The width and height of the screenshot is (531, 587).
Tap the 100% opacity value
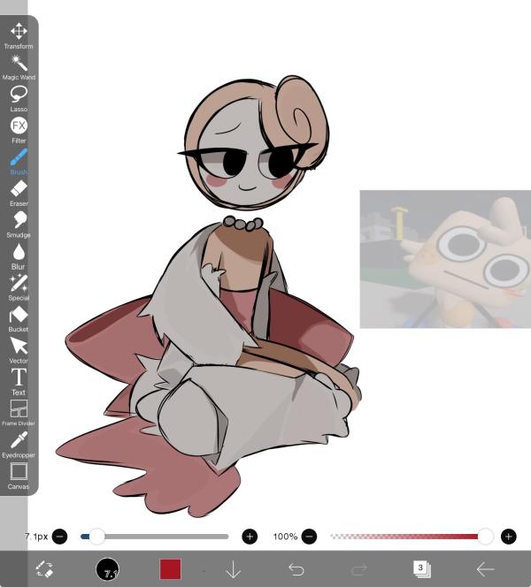click(x=285, y=537)
